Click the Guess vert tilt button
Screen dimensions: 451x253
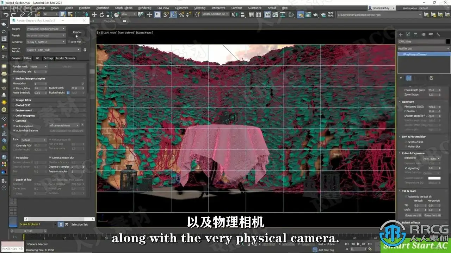pyautogui.click(x=413, y=215)
